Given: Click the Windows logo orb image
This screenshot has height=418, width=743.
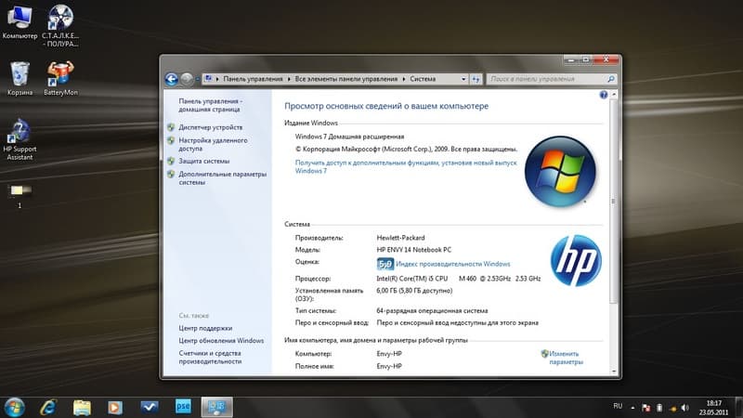Looking at the screenshot, I should [x=560, y=172].
